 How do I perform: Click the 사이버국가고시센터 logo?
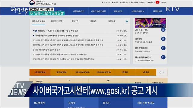coord(43,3)
